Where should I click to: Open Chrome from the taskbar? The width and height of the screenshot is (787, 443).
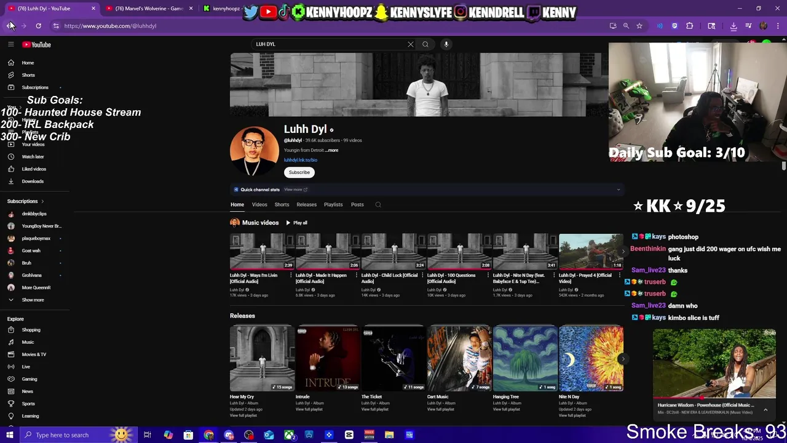tap(208, 435)
